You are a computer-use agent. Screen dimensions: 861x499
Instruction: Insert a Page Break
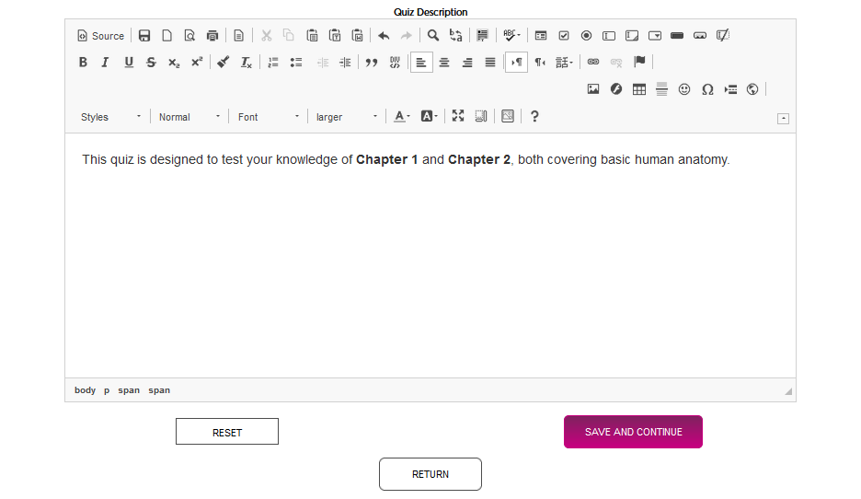pos(729,89)
